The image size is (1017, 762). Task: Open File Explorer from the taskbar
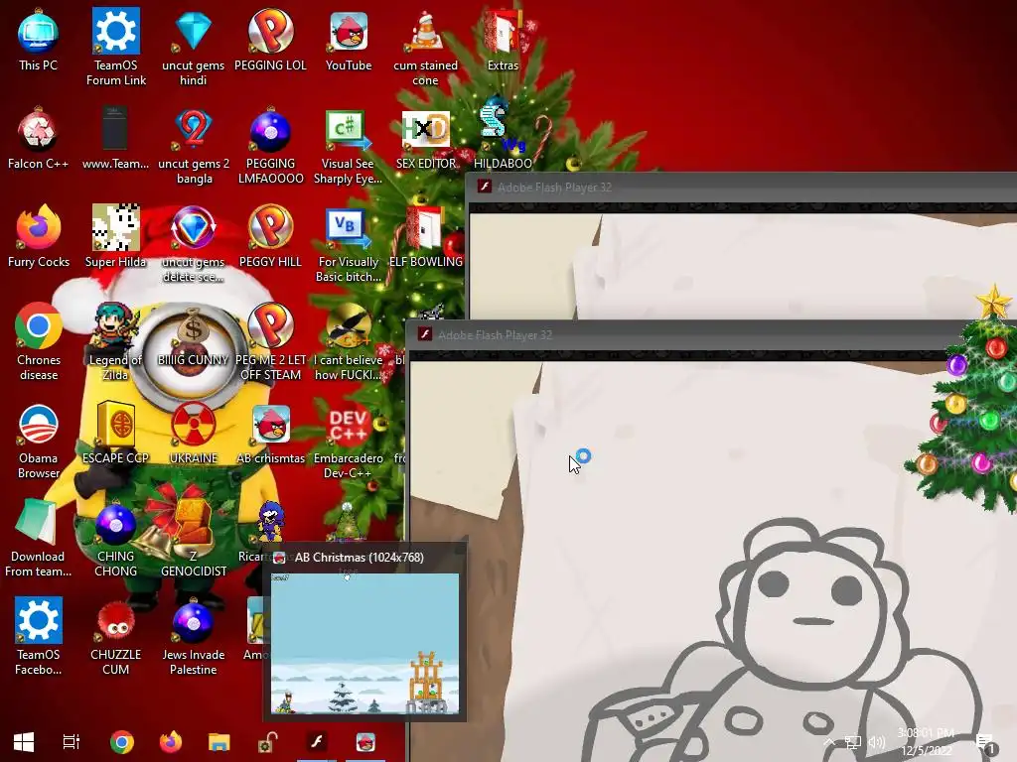(219, 742)
